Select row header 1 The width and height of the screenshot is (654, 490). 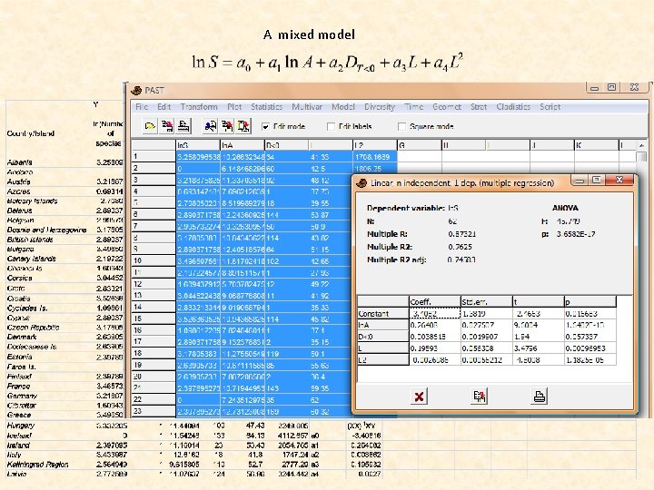[154, 157]
